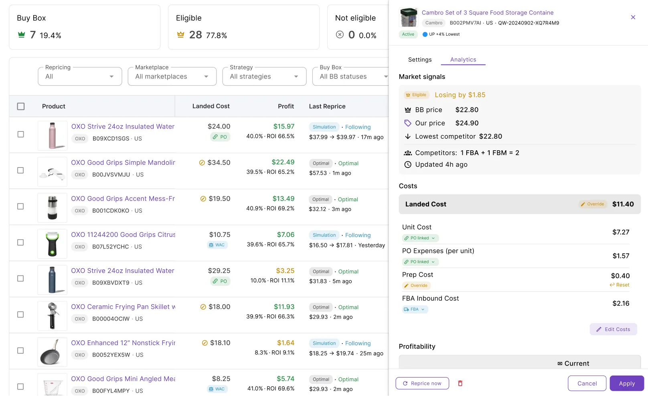Click the Simulation badge for $37.99 reprice
This screenshot has width=648, height=396.
(324, 127)
